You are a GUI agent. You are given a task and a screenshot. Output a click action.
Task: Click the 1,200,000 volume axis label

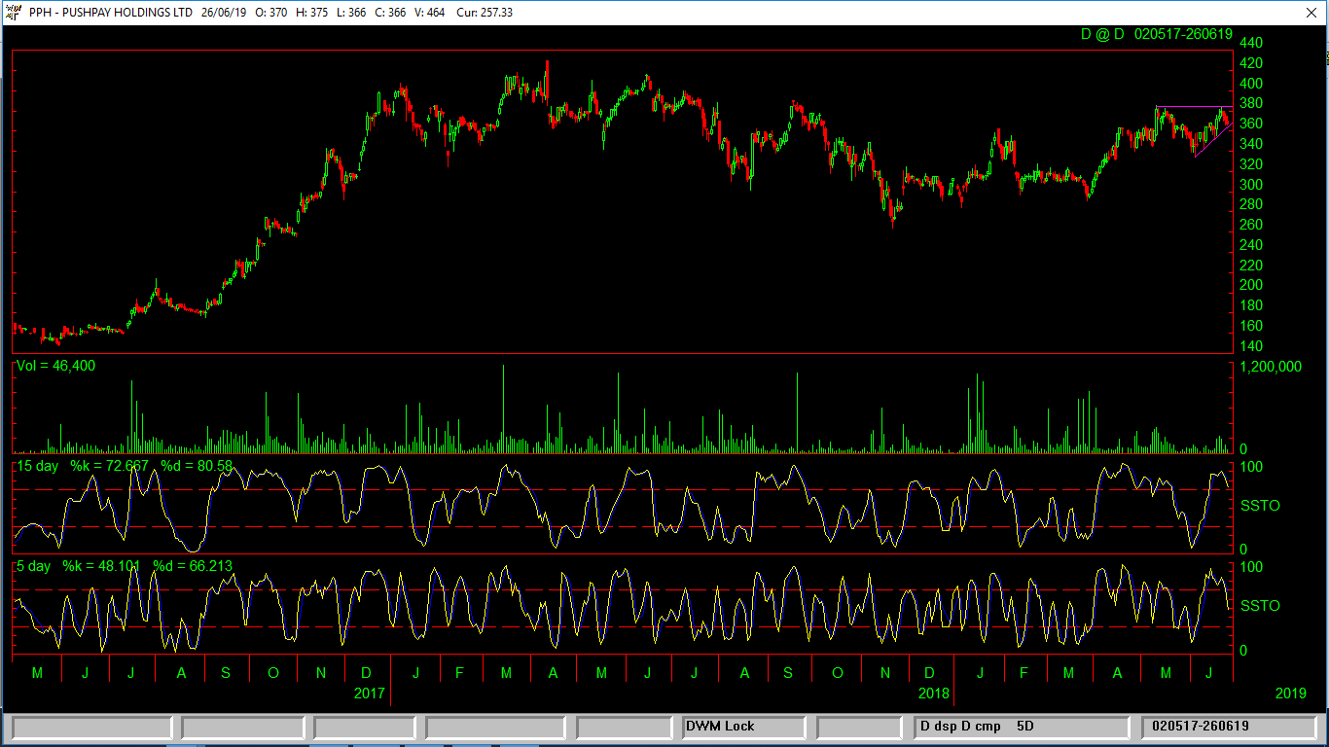[1272, 367]
